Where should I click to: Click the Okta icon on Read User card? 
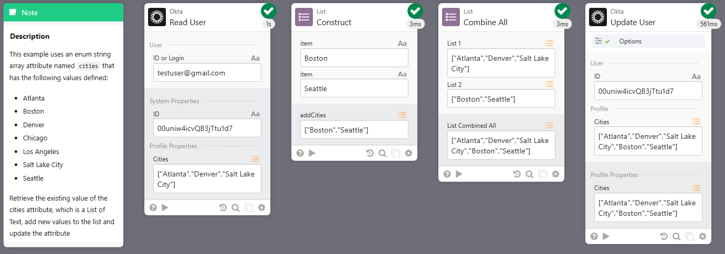point(157,17)
